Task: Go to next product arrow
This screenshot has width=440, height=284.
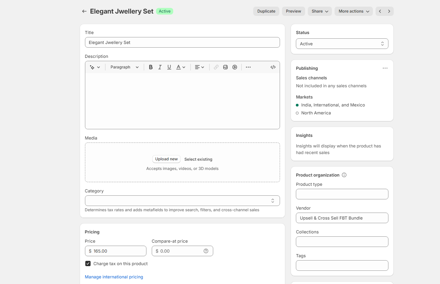Action: (389, 11)
